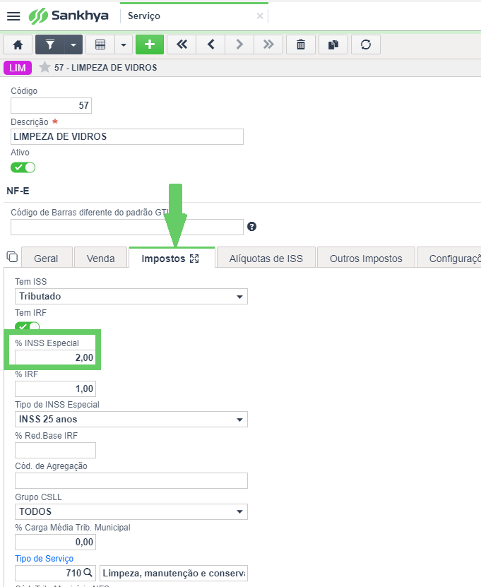
Task: Delete the record with trash icon
Action: point(301,45)
